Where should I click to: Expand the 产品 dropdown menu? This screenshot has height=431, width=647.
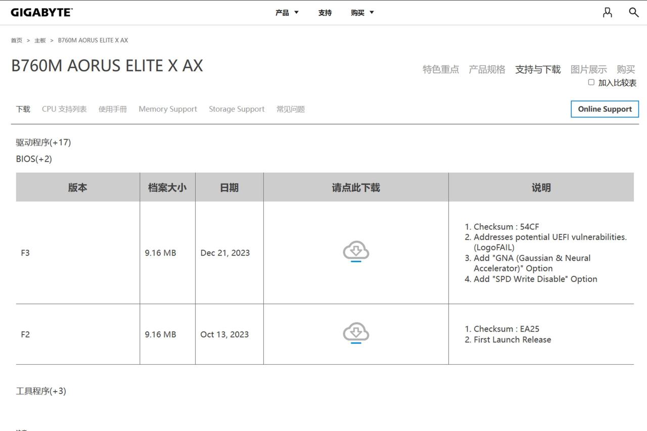[x=287, y=13]
